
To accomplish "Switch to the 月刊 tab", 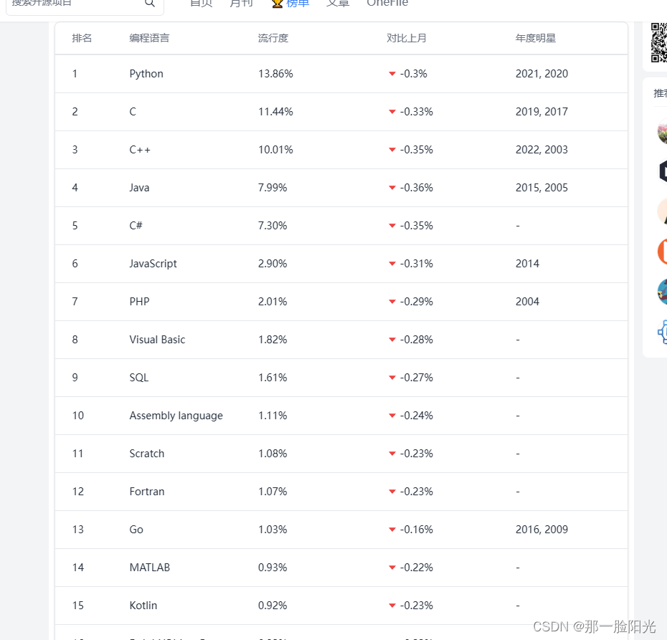I will point(241,4).
